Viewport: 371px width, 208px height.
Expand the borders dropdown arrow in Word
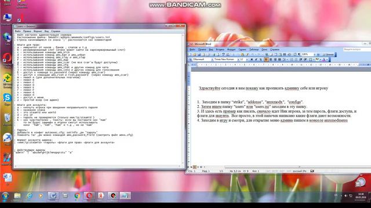[314, 60]
